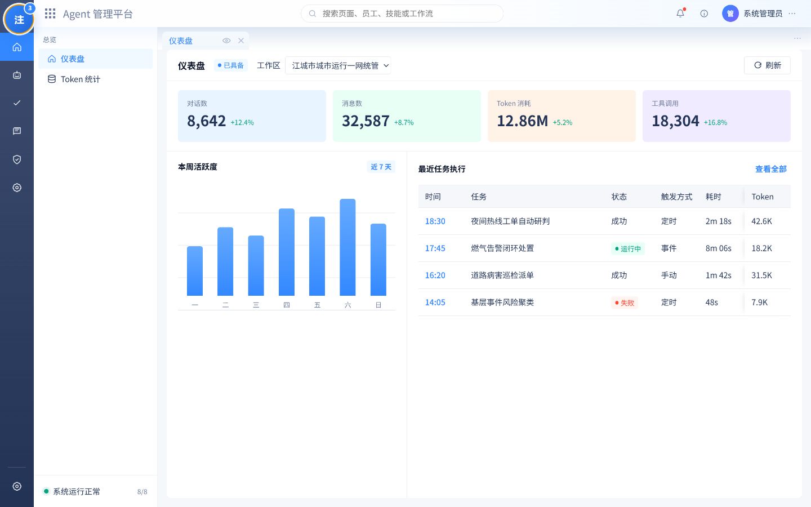Viewport: 811px width, 507px height.
Task: Click the 系统管理员 user name
Action: coord(763,14)
